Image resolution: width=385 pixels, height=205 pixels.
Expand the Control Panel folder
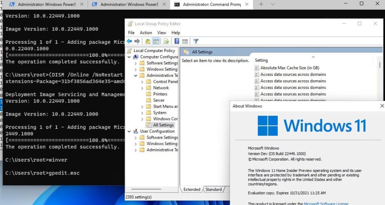click(142, 82)
